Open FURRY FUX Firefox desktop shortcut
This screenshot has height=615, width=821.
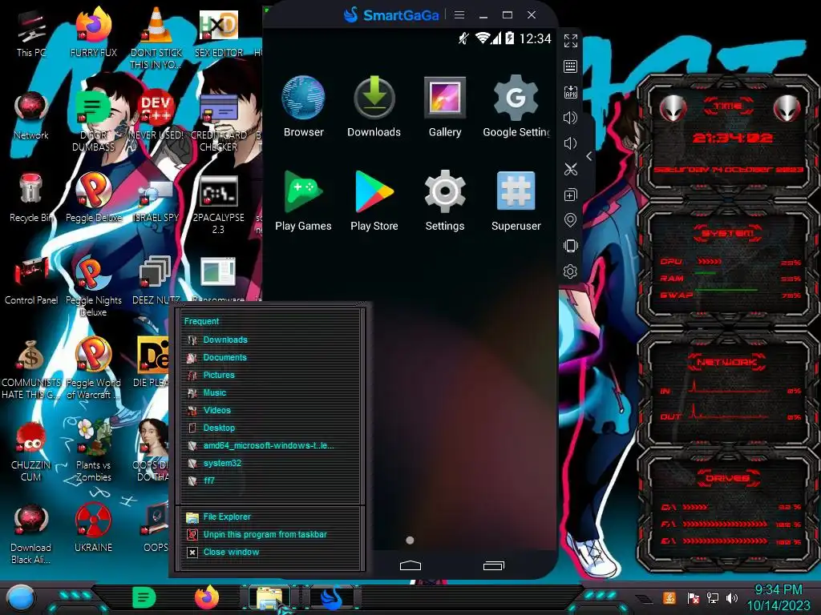coord(94,32)
